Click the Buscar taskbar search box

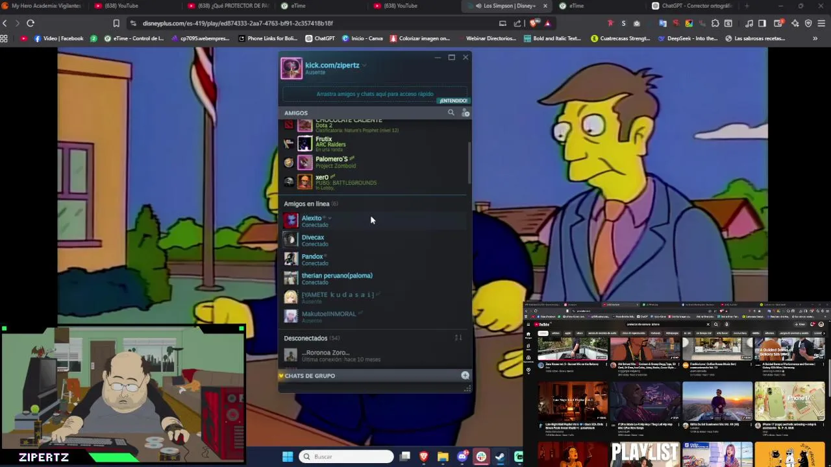click(347, 457)
